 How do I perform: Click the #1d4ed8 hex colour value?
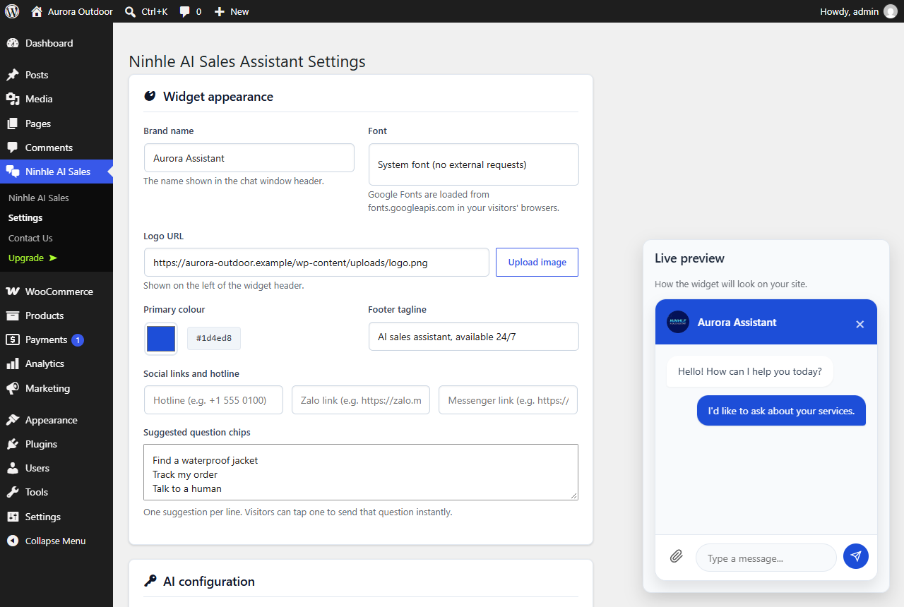click(214, 338)
